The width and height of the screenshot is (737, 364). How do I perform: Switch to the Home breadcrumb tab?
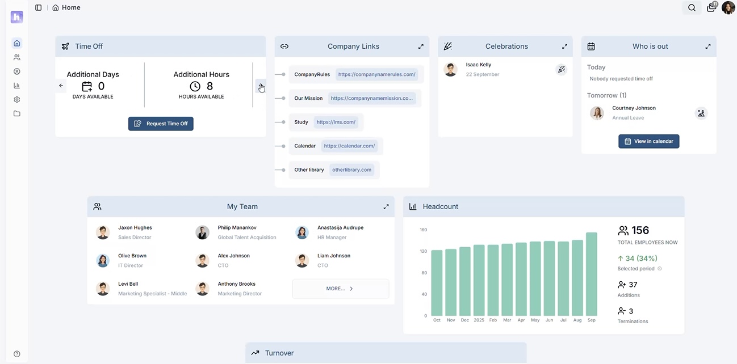pos(66,7)
